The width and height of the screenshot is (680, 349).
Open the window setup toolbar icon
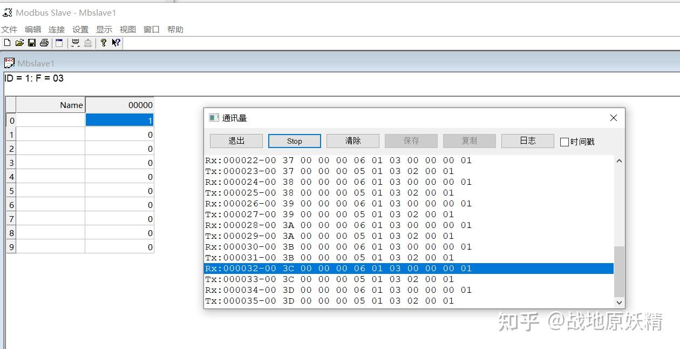point(59,43)
